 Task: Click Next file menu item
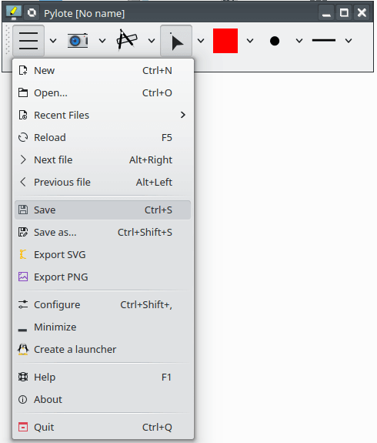coord(103,159)
